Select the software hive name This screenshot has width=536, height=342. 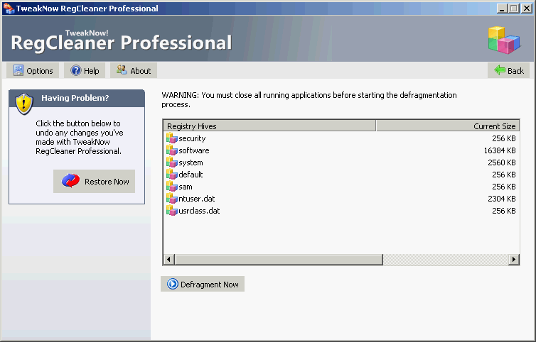point(194,150)
